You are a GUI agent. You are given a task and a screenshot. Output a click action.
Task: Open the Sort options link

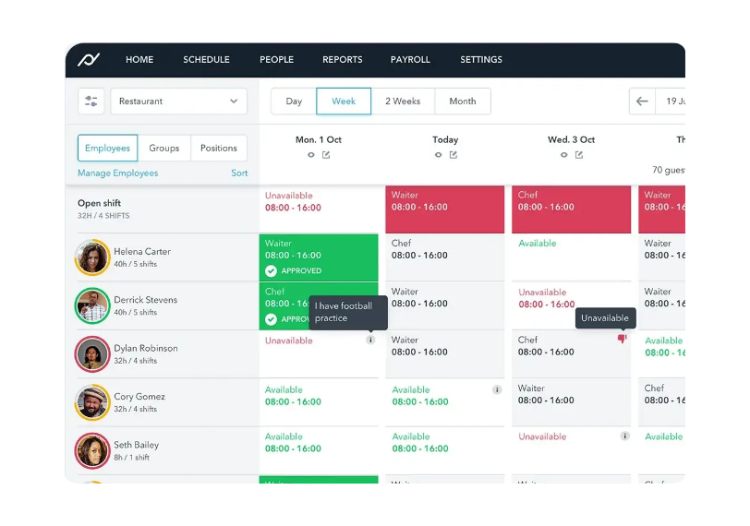[239, 173]
